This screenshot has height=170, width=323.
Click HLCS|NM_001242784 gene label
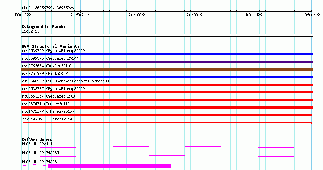point(40,162)
